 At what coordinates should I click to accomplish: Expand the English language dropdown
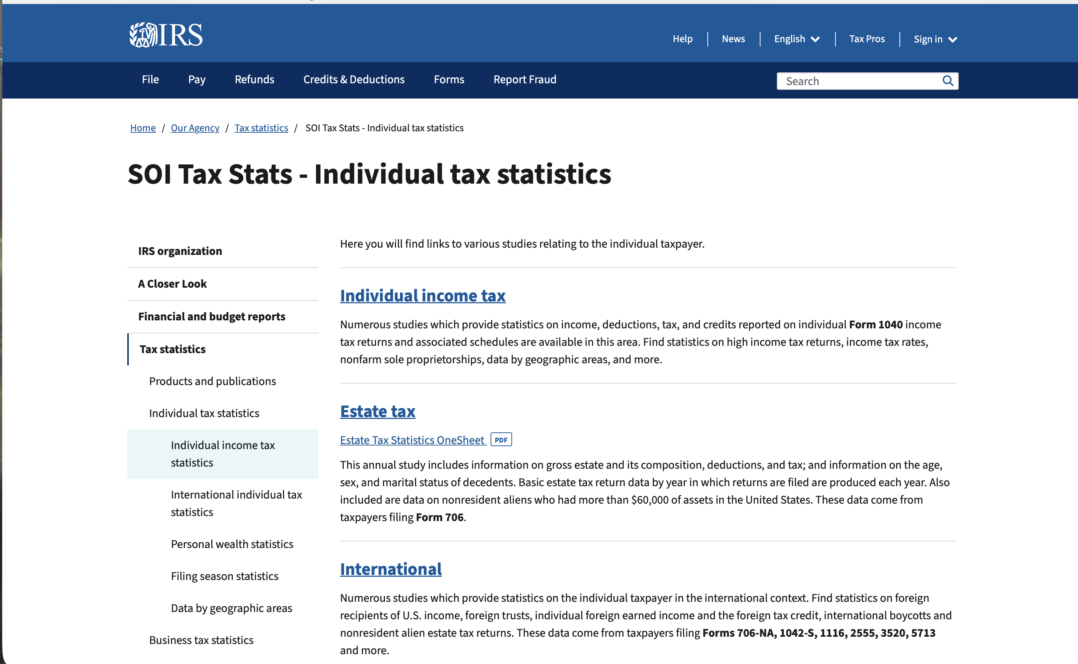(796, 39)
